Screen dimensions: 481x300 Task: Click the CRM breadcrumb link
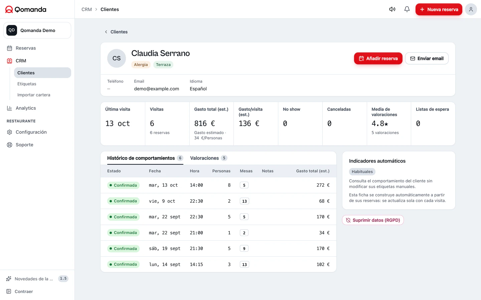(x=87, y=9)
